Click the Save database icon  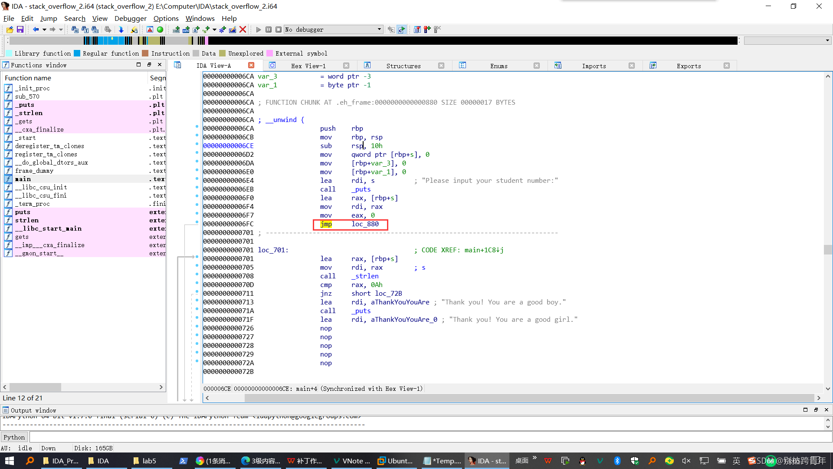(20, 30)
